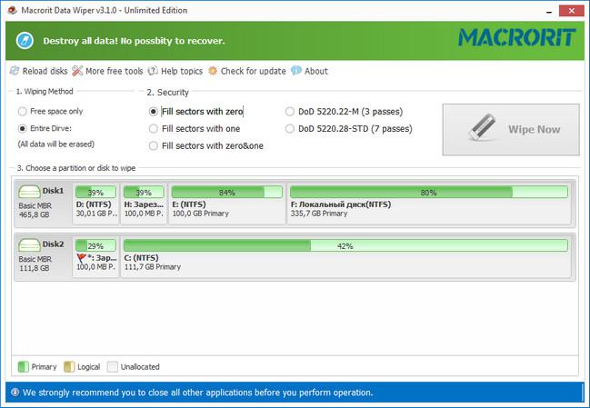Click the Reload disks icon

click(15, 71)
